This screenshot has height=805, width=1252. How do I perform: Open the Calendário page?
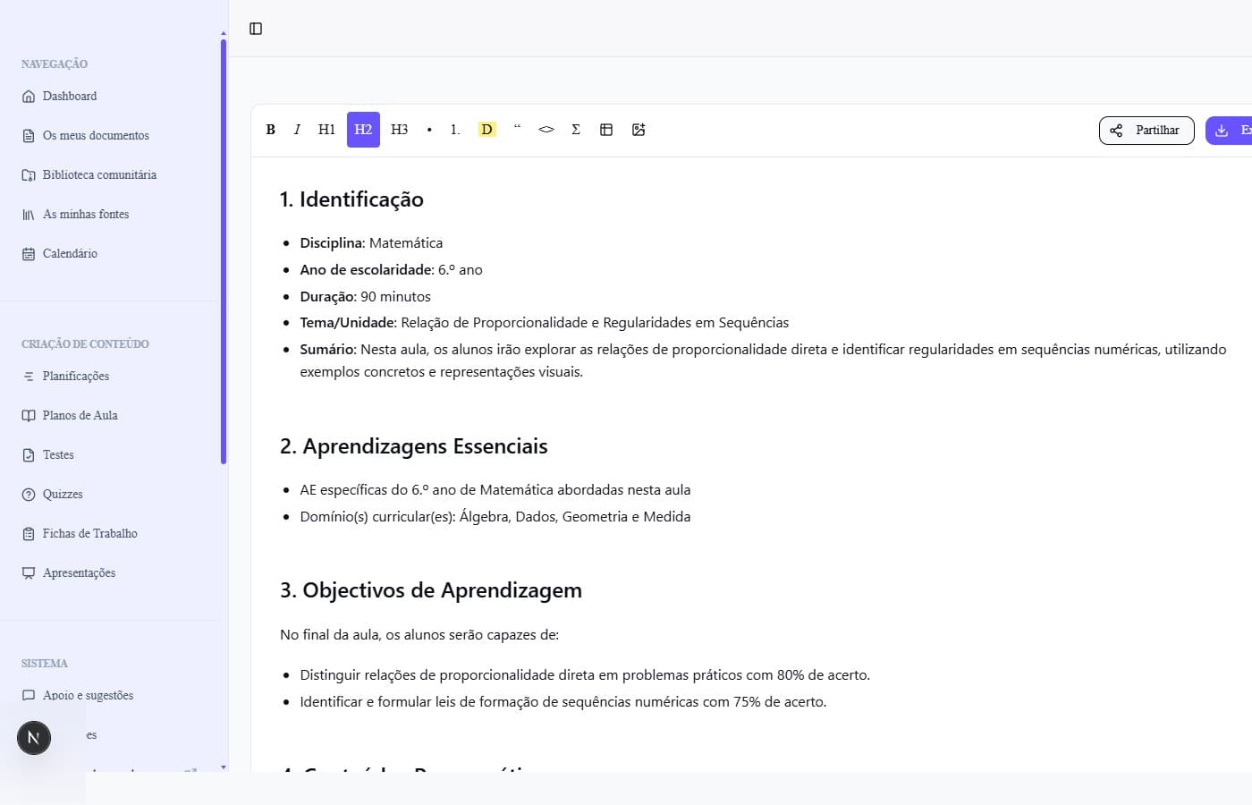70,253
